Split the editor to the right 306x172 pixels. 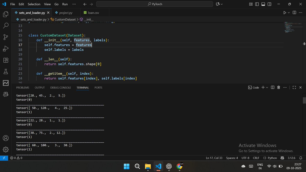(294, 12)
